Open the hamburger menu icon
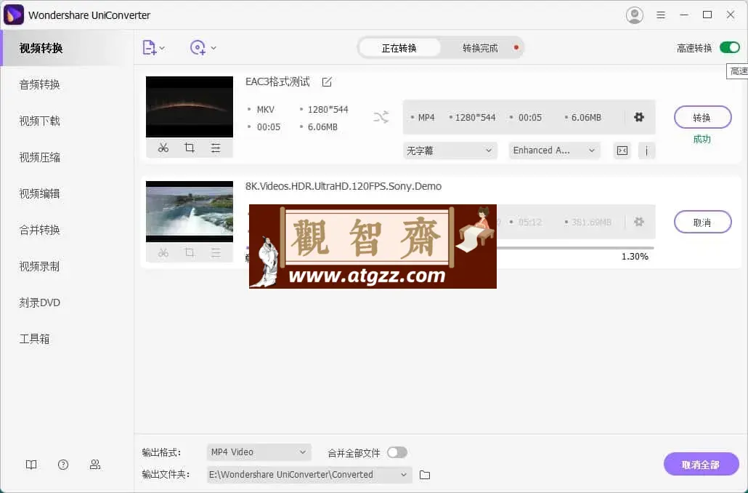This screenshot has height=493, width=748. point(661,15)
